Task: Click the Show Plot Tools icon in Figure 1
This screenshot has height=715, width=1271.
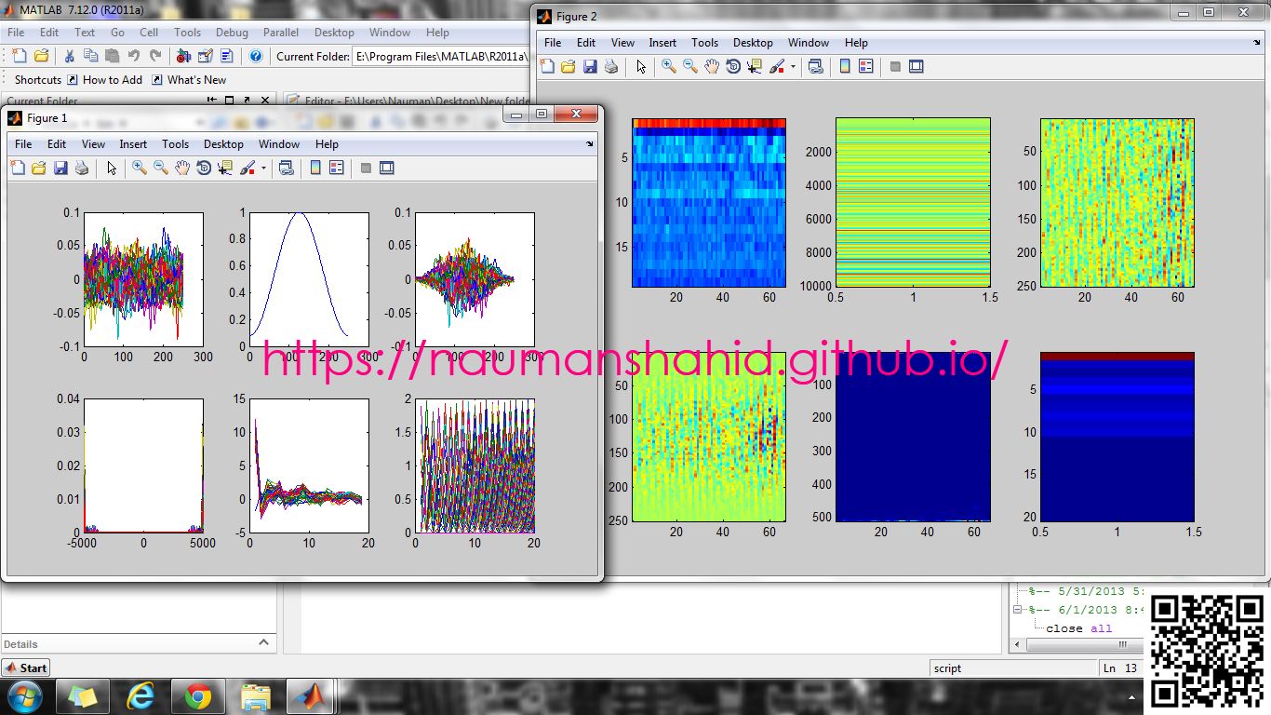Action: pos(387,168)
